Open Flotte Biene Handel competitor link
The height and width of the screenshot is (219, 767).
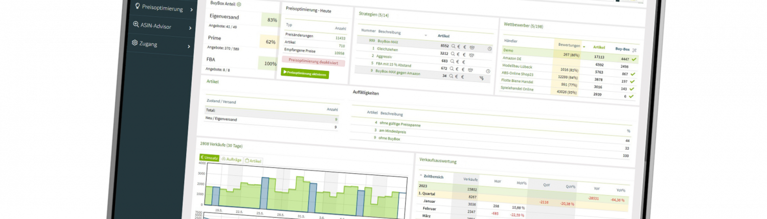tap(517, 81)
